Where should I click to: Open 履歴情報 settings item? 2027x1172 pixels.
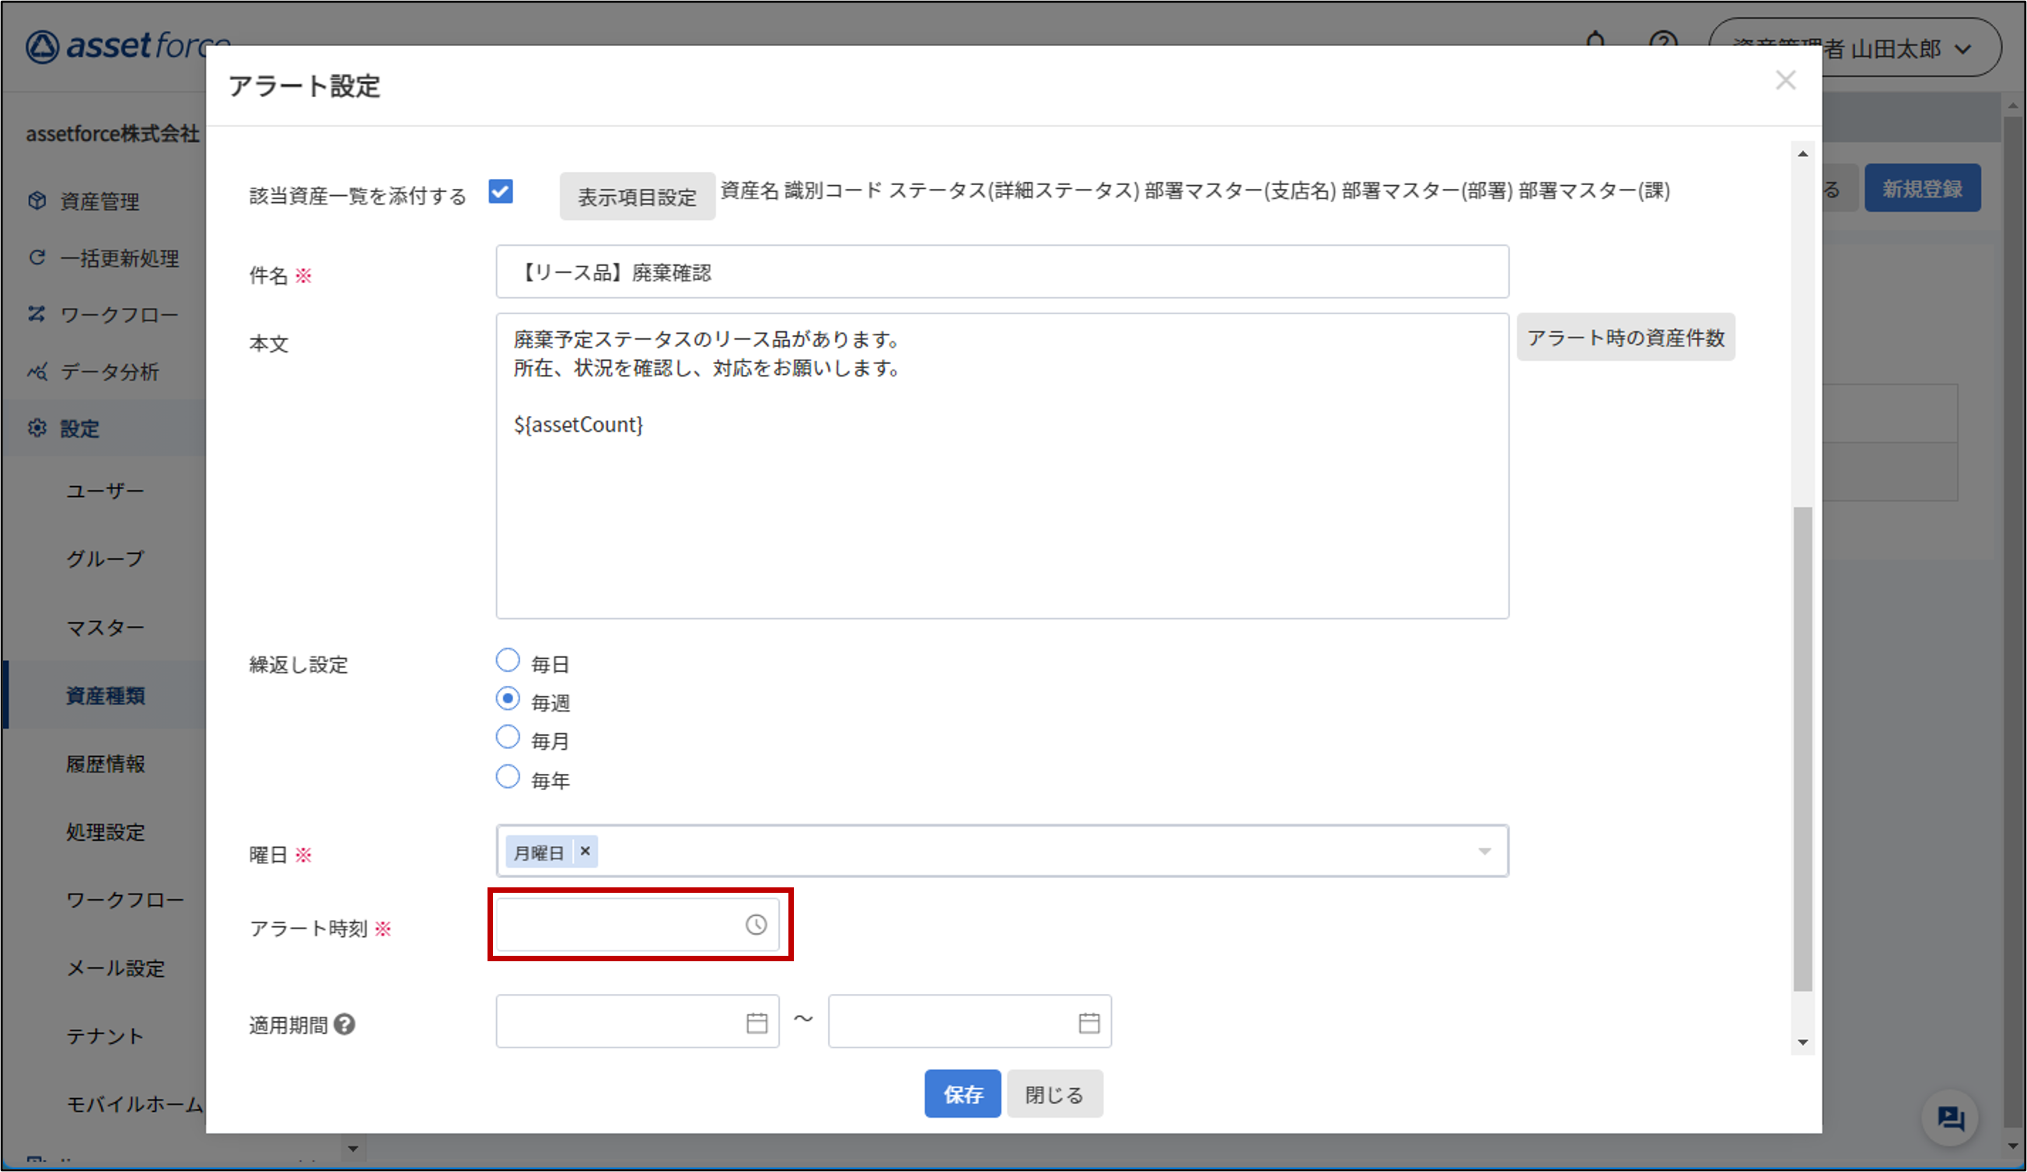tap(106, 764)
